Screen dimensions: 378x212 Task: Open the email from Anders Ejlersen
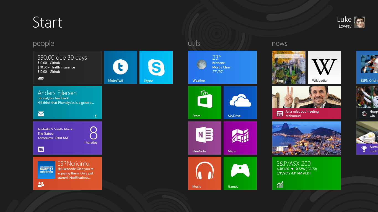pos(67,102)
